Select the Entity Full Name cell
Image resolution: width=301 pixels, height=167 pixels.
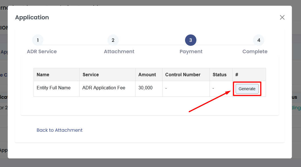[x=53, y=88]
